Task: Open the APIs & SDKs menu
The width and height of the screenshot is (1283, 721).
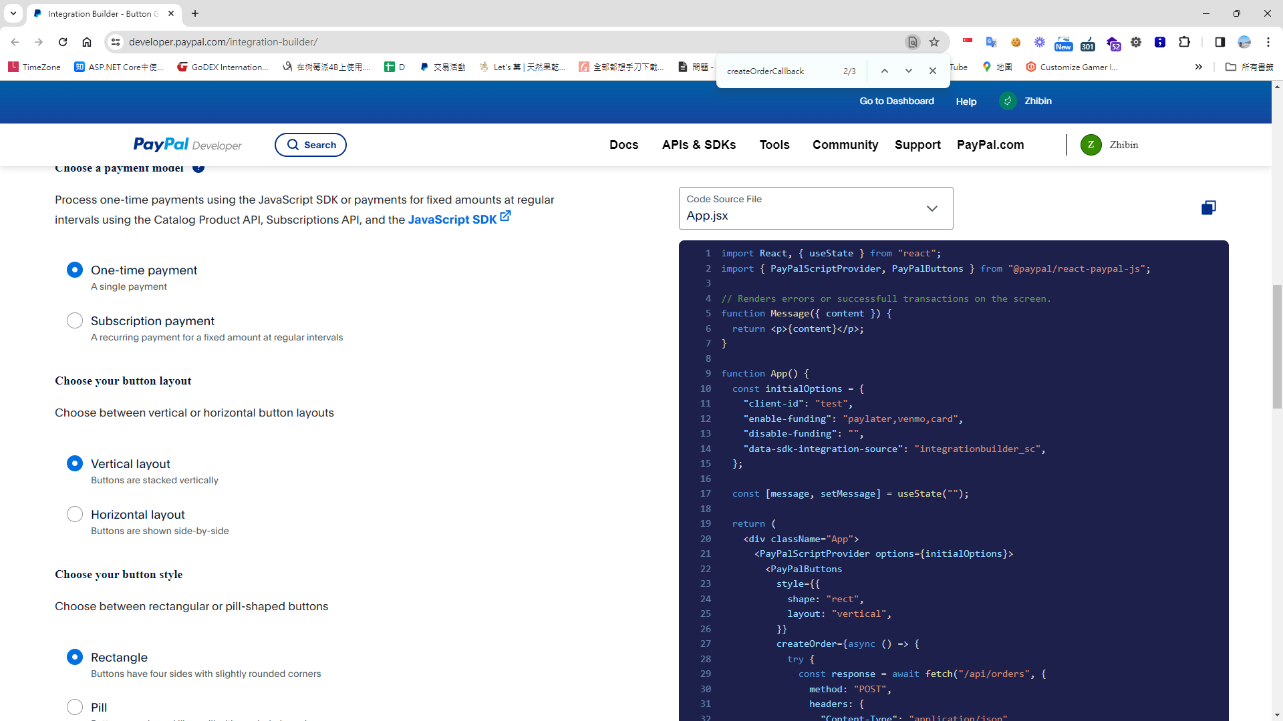Action: tap(699, 145)
